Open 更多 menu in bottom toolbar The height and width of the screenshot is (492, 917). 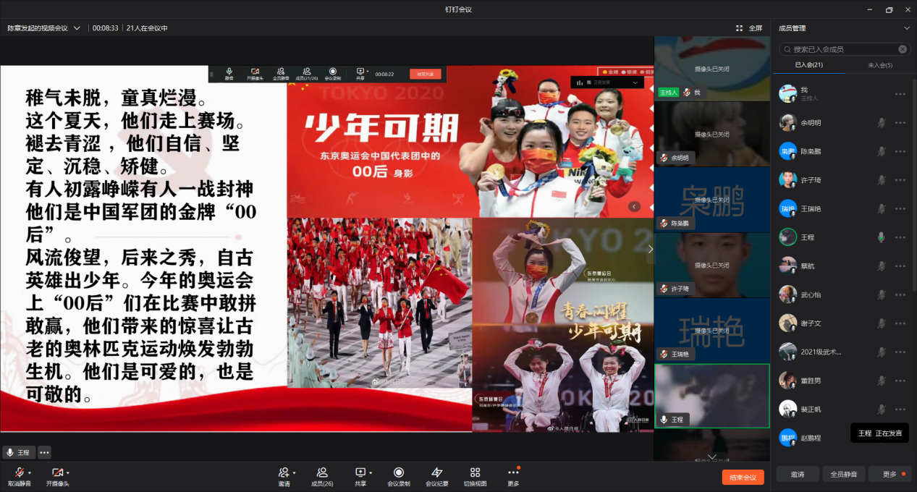click(x=513, y=472)
